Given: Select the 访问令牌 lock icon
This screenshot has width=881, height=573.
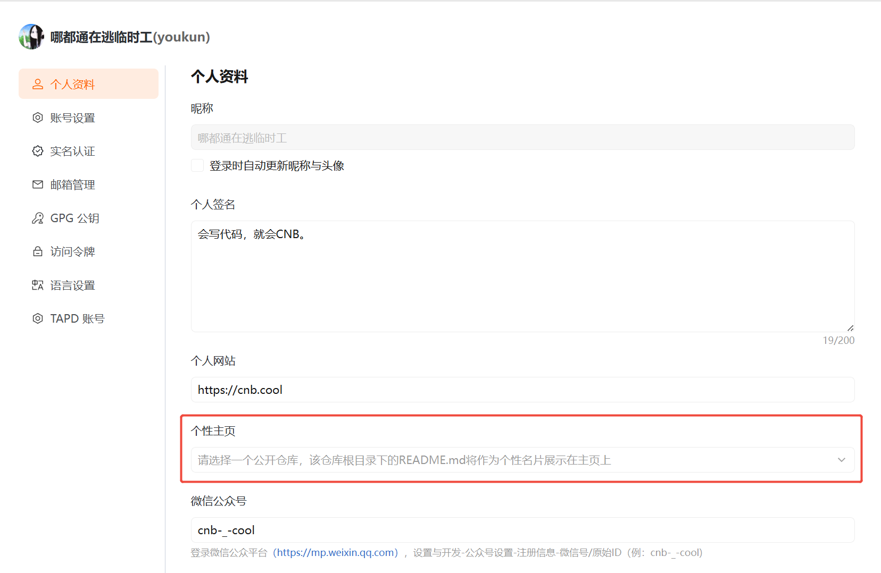Looking at the screenshot, I should 37,251.
